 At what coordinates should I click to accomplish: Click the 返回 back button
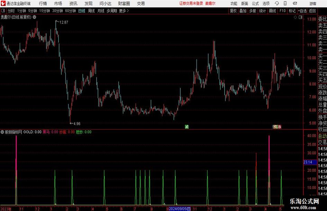point(312,11)
